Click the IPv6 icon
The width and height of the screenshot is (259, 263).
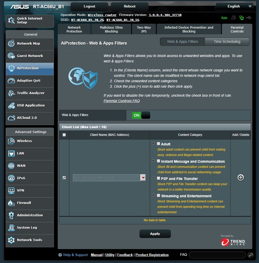point(11,178)
